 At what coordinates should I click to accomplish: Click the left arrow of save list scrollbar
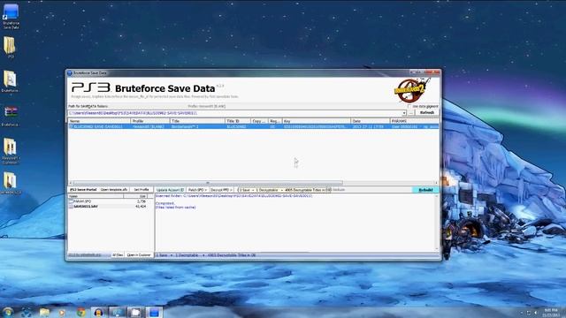pos(71,183)
